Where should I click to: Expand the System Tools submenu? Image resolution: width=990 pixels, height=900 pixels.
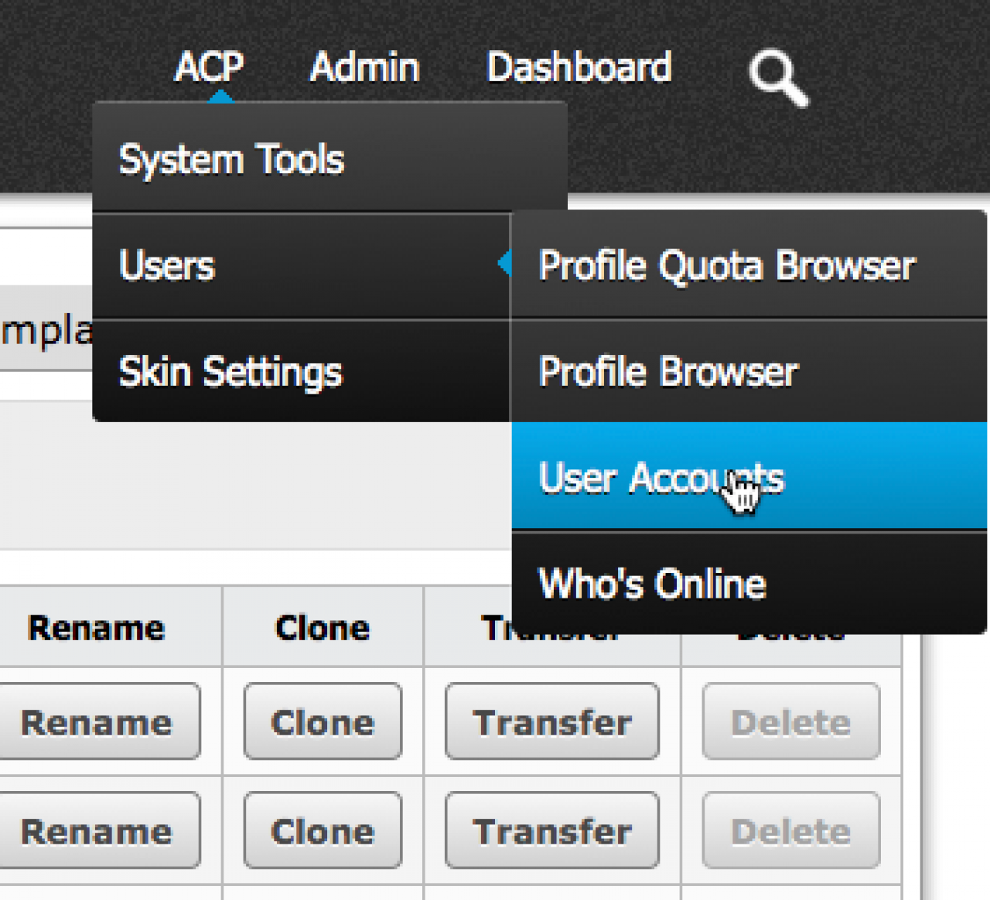232,160
